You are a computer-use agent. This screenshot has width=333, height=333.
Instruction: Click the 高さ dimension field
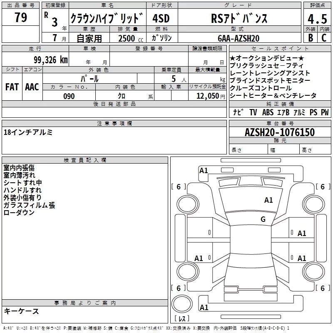point(315,150)
